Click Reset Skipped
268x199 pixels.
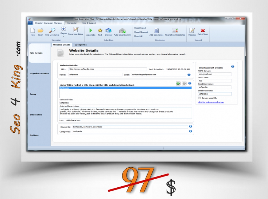click(x=141, y=32)
